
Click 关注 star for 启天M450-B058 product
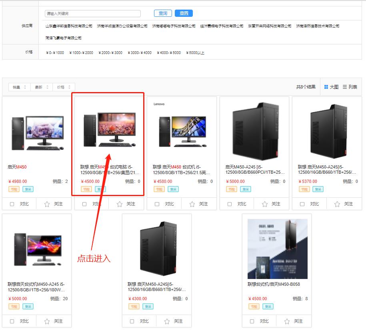point(287,321)
